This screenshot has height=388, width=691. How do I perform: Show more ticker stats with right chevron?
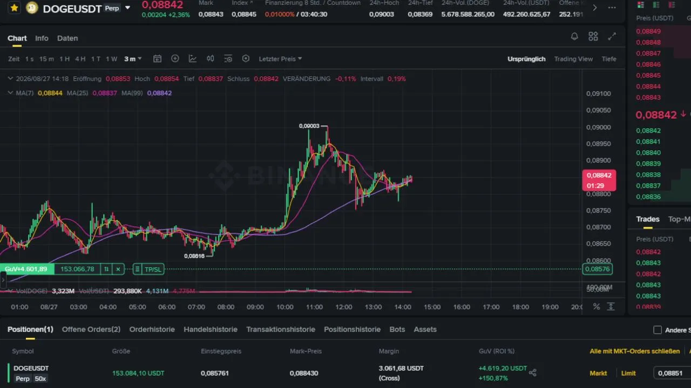point(595,8)
